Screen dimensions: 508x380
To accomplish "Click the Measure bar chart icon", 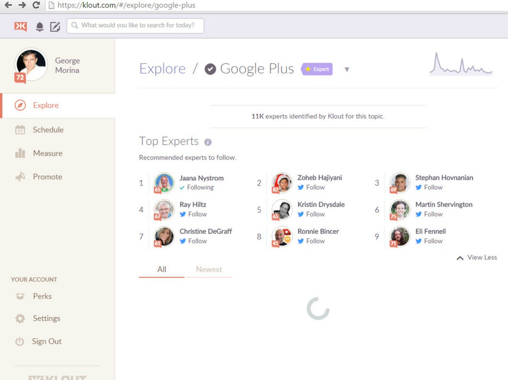I will tap(20, 153).
